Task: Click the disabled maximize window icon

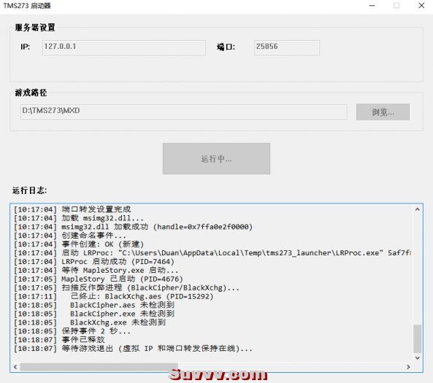Action: coord(396,6)
